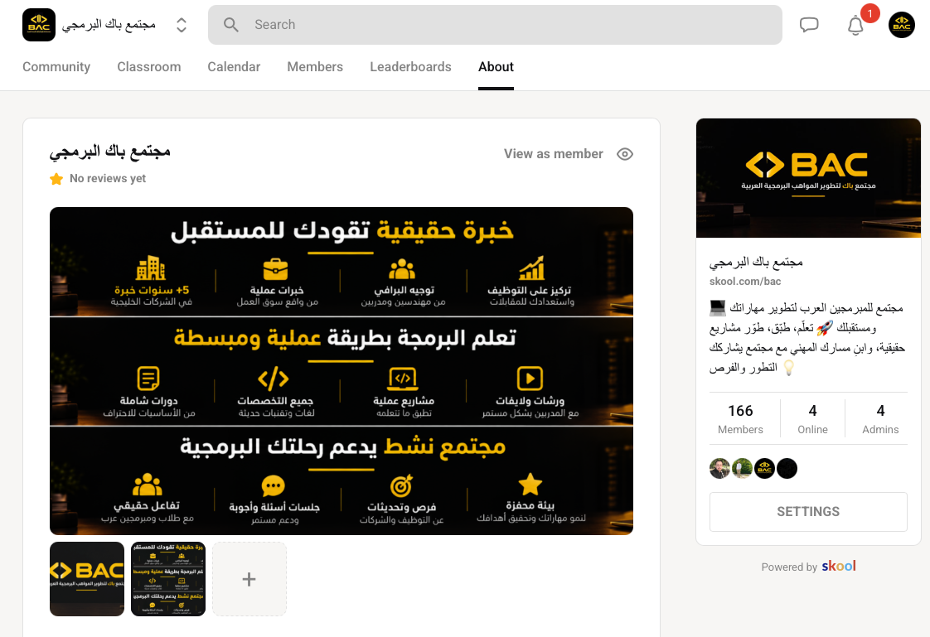Add a new image with plus tile

(x=249, y=579)
